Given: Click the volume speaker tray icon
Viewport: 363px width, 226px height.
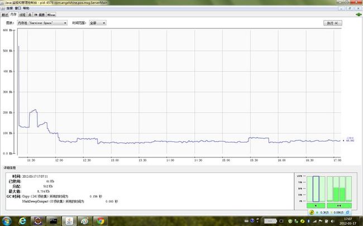Looking at the screenshot, I should pyautogui.click(x=332, y=221).
